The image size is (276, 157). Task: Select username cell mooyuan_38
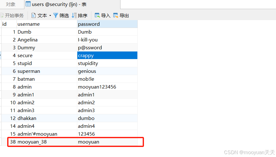pos(47,142)
